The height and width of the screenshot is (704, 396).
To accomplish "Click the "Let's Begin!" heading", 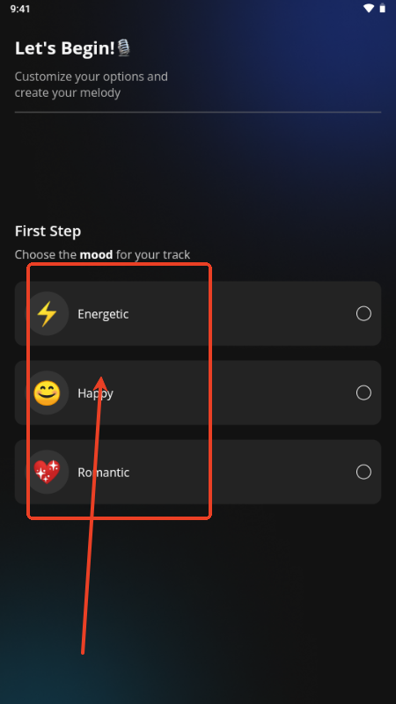I will (x=65, y=48).
